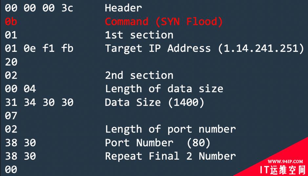Select the 31 34 30 30 hex bytes

pyautogui.click(x=39, y=102)
